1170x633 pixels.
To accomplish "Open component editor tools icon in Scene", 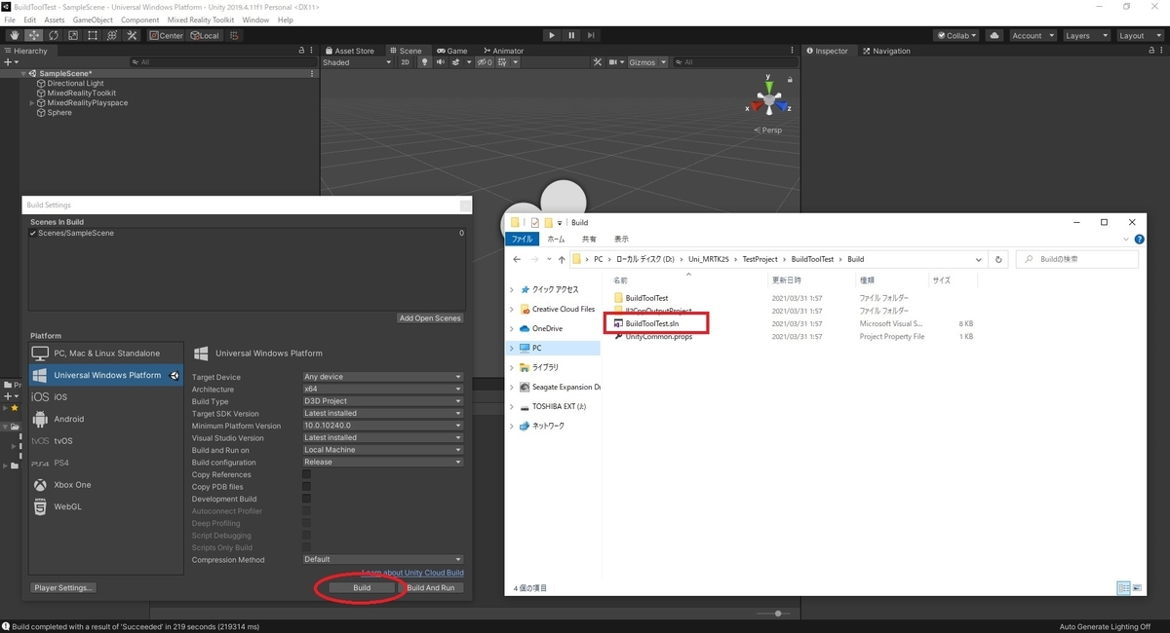I will 600,62.
